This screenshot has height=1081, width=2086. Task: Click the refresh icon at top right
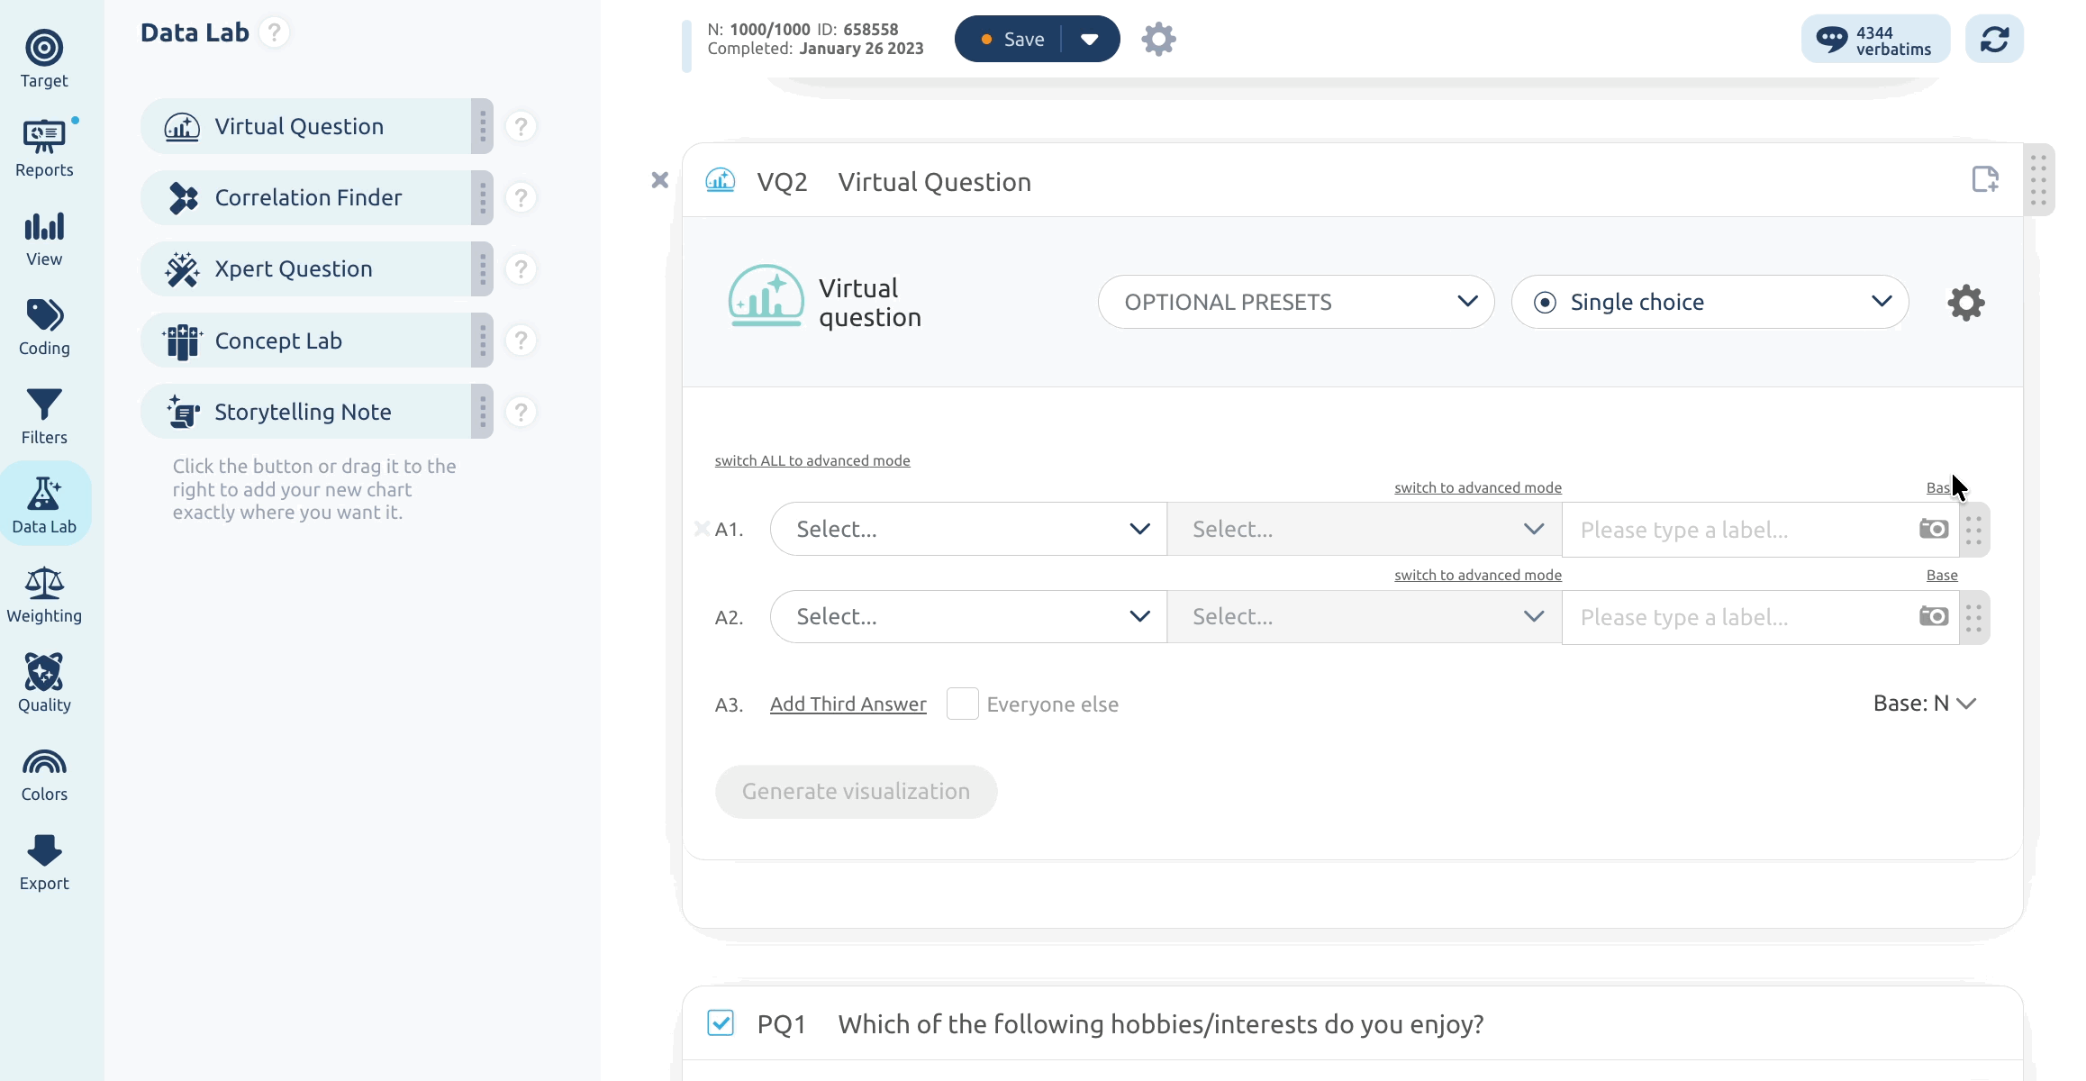1994,39
